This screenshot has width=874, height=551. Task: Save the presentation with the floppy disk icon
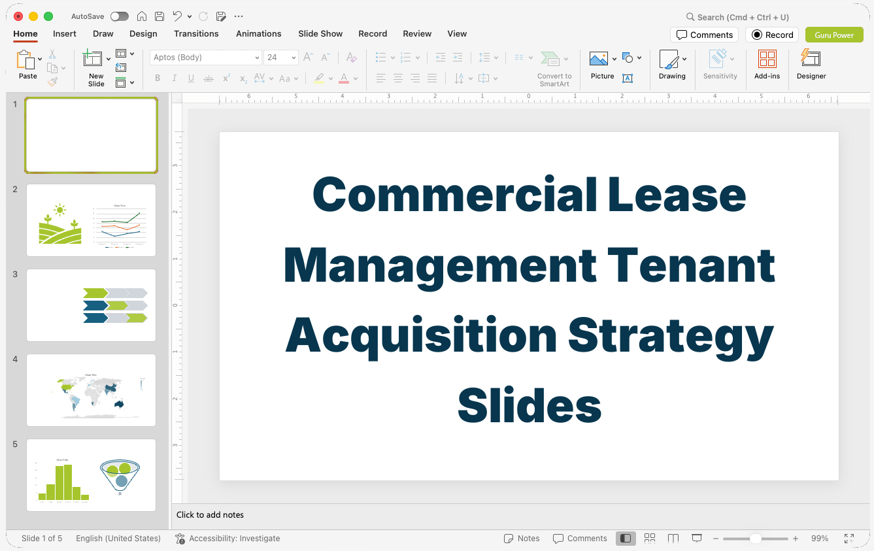[x=160, y=16]
